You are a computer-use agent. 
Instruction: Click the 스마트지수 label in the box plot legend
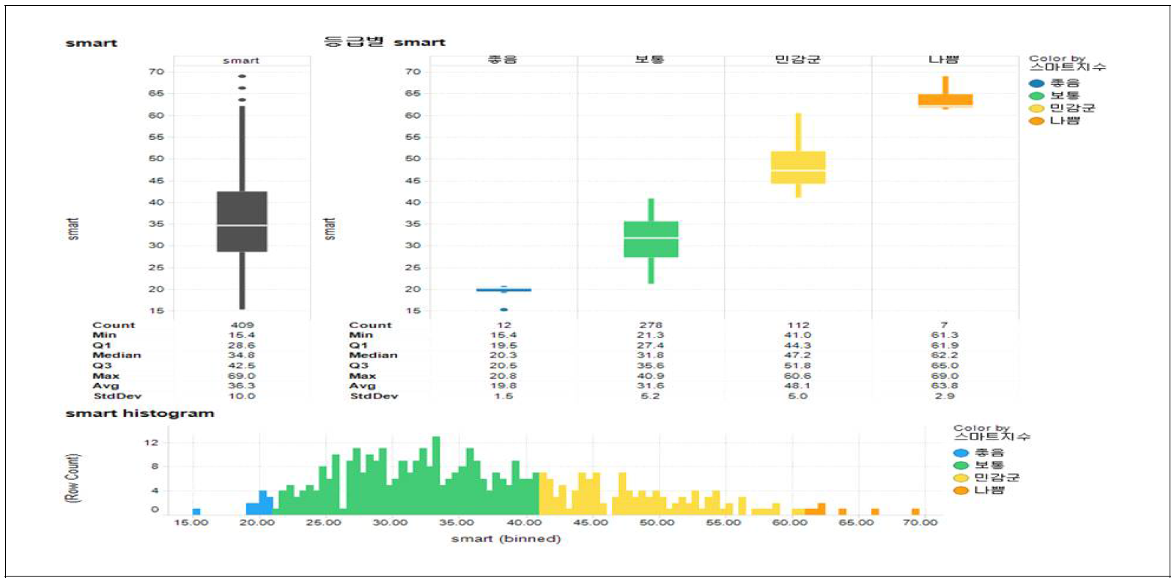pyautogui.click(x=1068, y=67)
